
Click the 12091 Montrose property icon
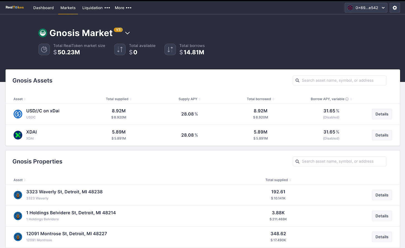[18, 237]
